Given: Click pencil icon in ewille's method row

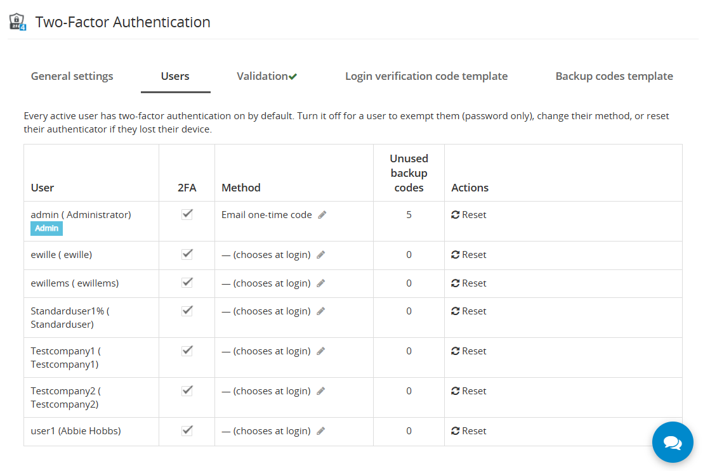Looking at the screenshot, I should (320, 255).
